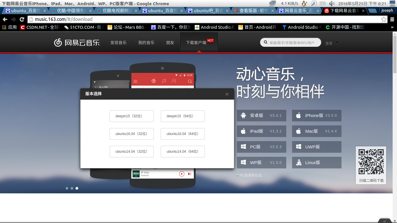Click browser back arrow
Screen dimensions: 397x223
(5, 19)
